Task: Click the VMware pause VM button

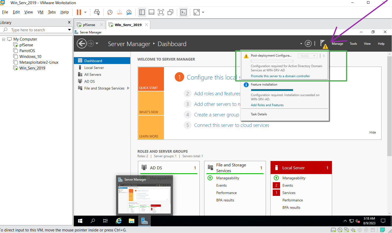Action: (x=79, y=12)
